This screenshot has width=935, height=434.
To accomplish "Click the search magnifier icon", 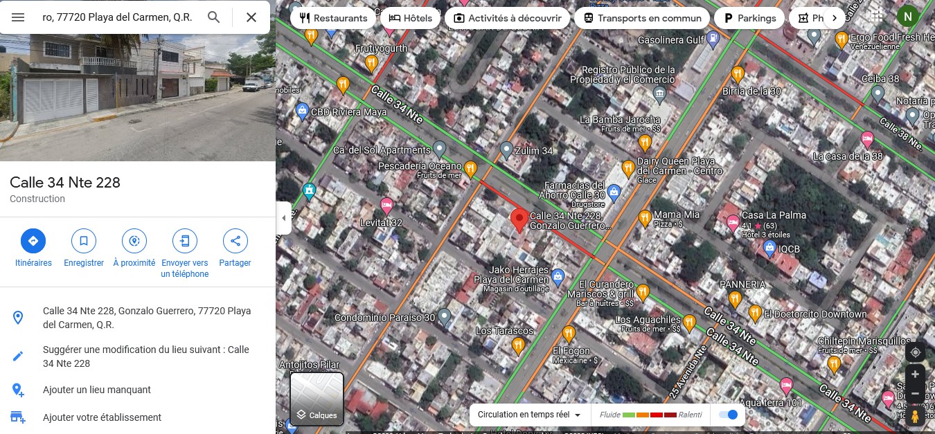I will pyautogui.click(x=214, y=17).
